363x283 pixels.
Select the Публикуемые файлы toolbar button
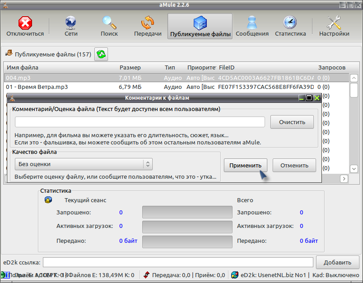pos(200,26)
